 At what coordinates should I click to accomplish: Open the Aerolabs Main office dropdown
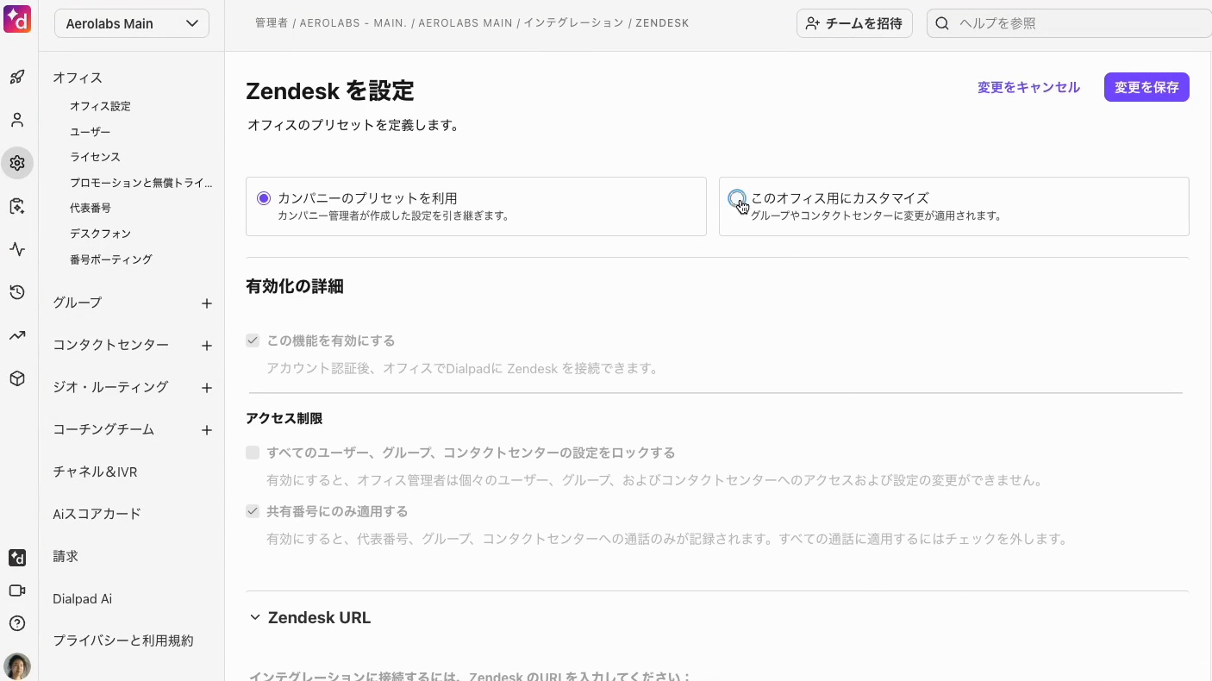(132, 23)
